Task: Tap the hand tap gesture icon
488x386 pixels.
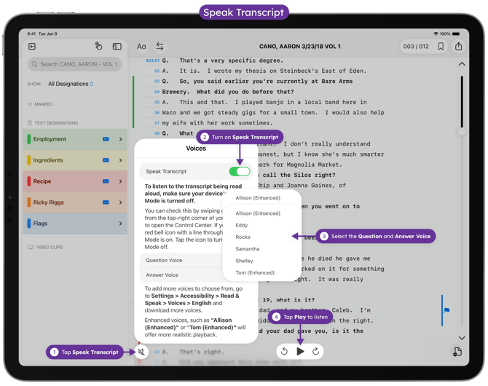Action: (98, 47)
